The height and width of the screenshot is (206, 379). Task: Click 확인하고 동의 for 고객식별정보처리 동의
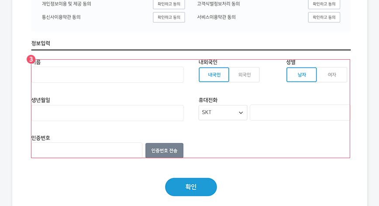click(324, 4)
